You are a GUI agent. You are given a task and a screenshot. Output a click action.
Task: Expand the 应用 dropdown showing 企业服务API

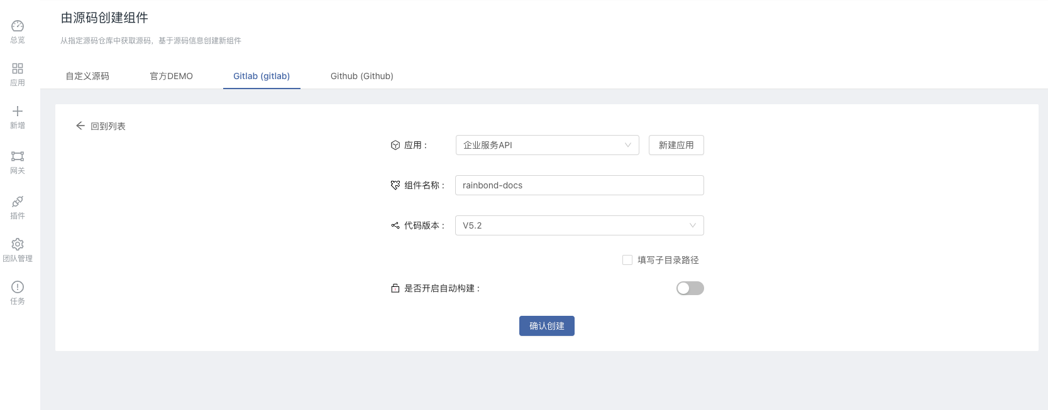click(547, 145)
